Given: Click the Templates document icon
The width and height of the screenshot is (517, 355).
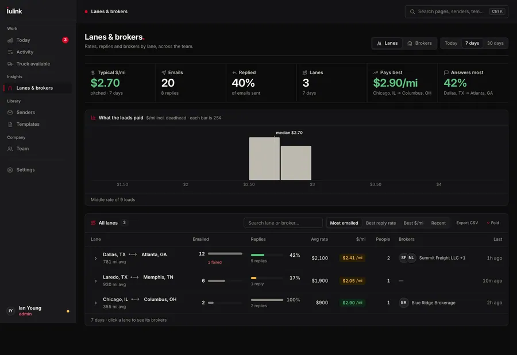Looking at the screenshot, I should click(10, 124).
